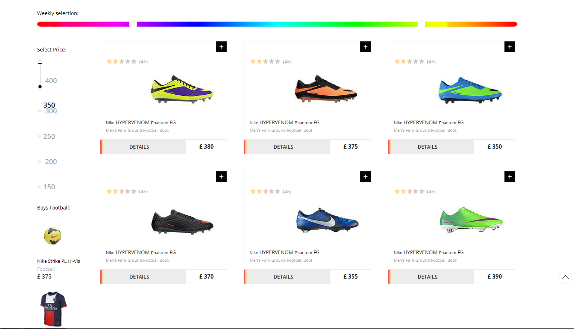Click the price slider handle near 350
Image resolution: width=574 pixels, height=329 pixels.
click(x=40, y=87)
